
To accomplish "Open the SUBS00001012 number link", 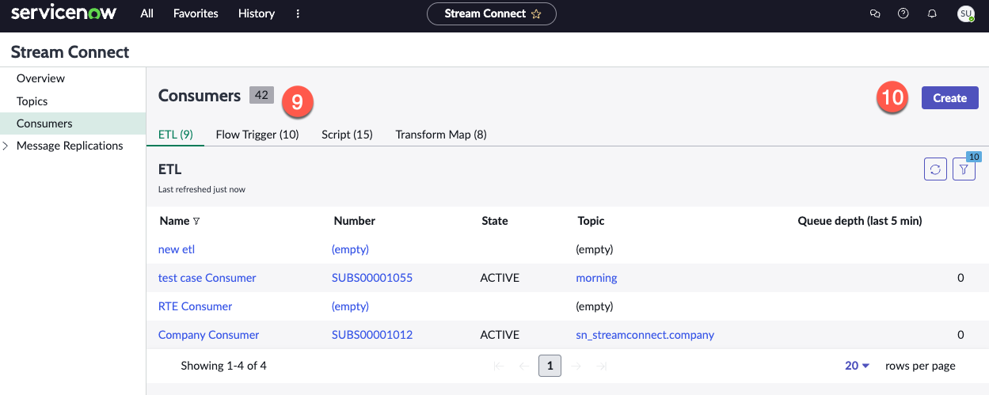I will 372,335.
